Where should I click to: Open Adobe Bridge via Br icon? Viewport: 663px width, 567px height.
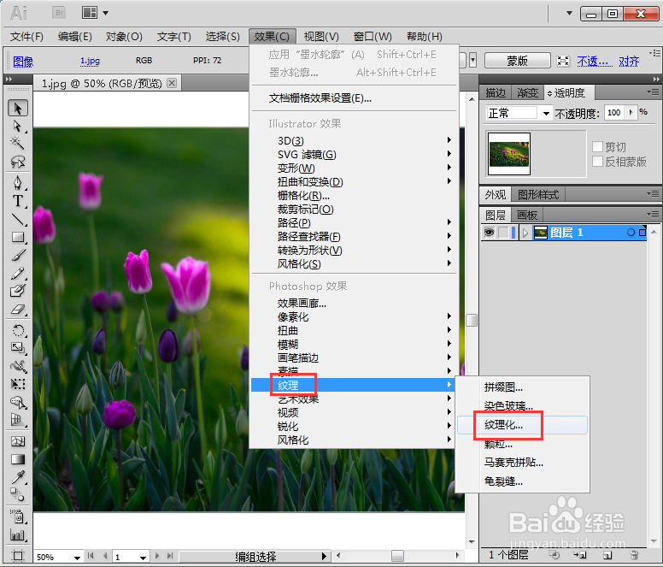[x=59, y=13]
